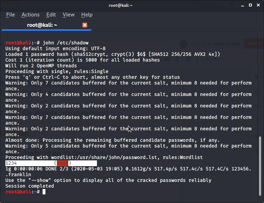The height and width of the screenshot is (203, 264).
Task: Click the 'Cost 1 (iteration count) is 5000' line
Action: click(x=83, y=60)
